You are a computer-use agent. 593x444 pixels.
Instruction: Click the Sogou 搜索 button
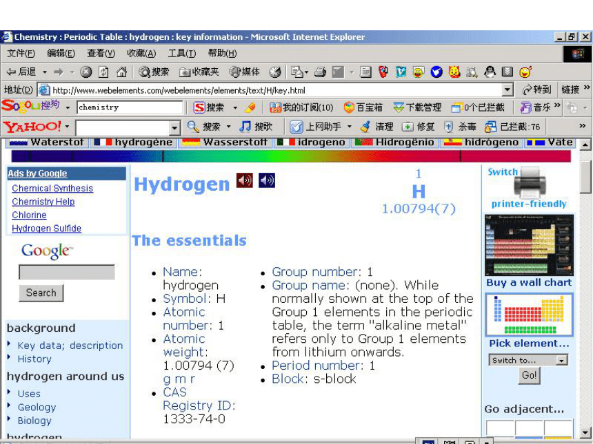coord(209,107)
